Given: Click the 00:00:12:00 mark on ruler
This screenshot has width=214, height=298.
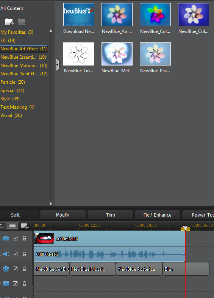Looking at the screenshot, I should click(x=90, y=225).
